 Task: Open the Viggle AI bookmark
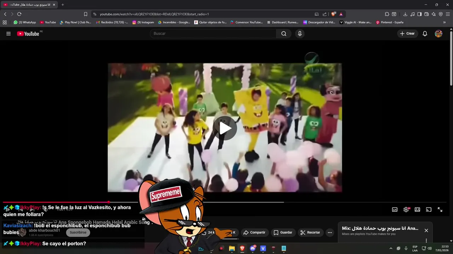(x=356, y=22)
